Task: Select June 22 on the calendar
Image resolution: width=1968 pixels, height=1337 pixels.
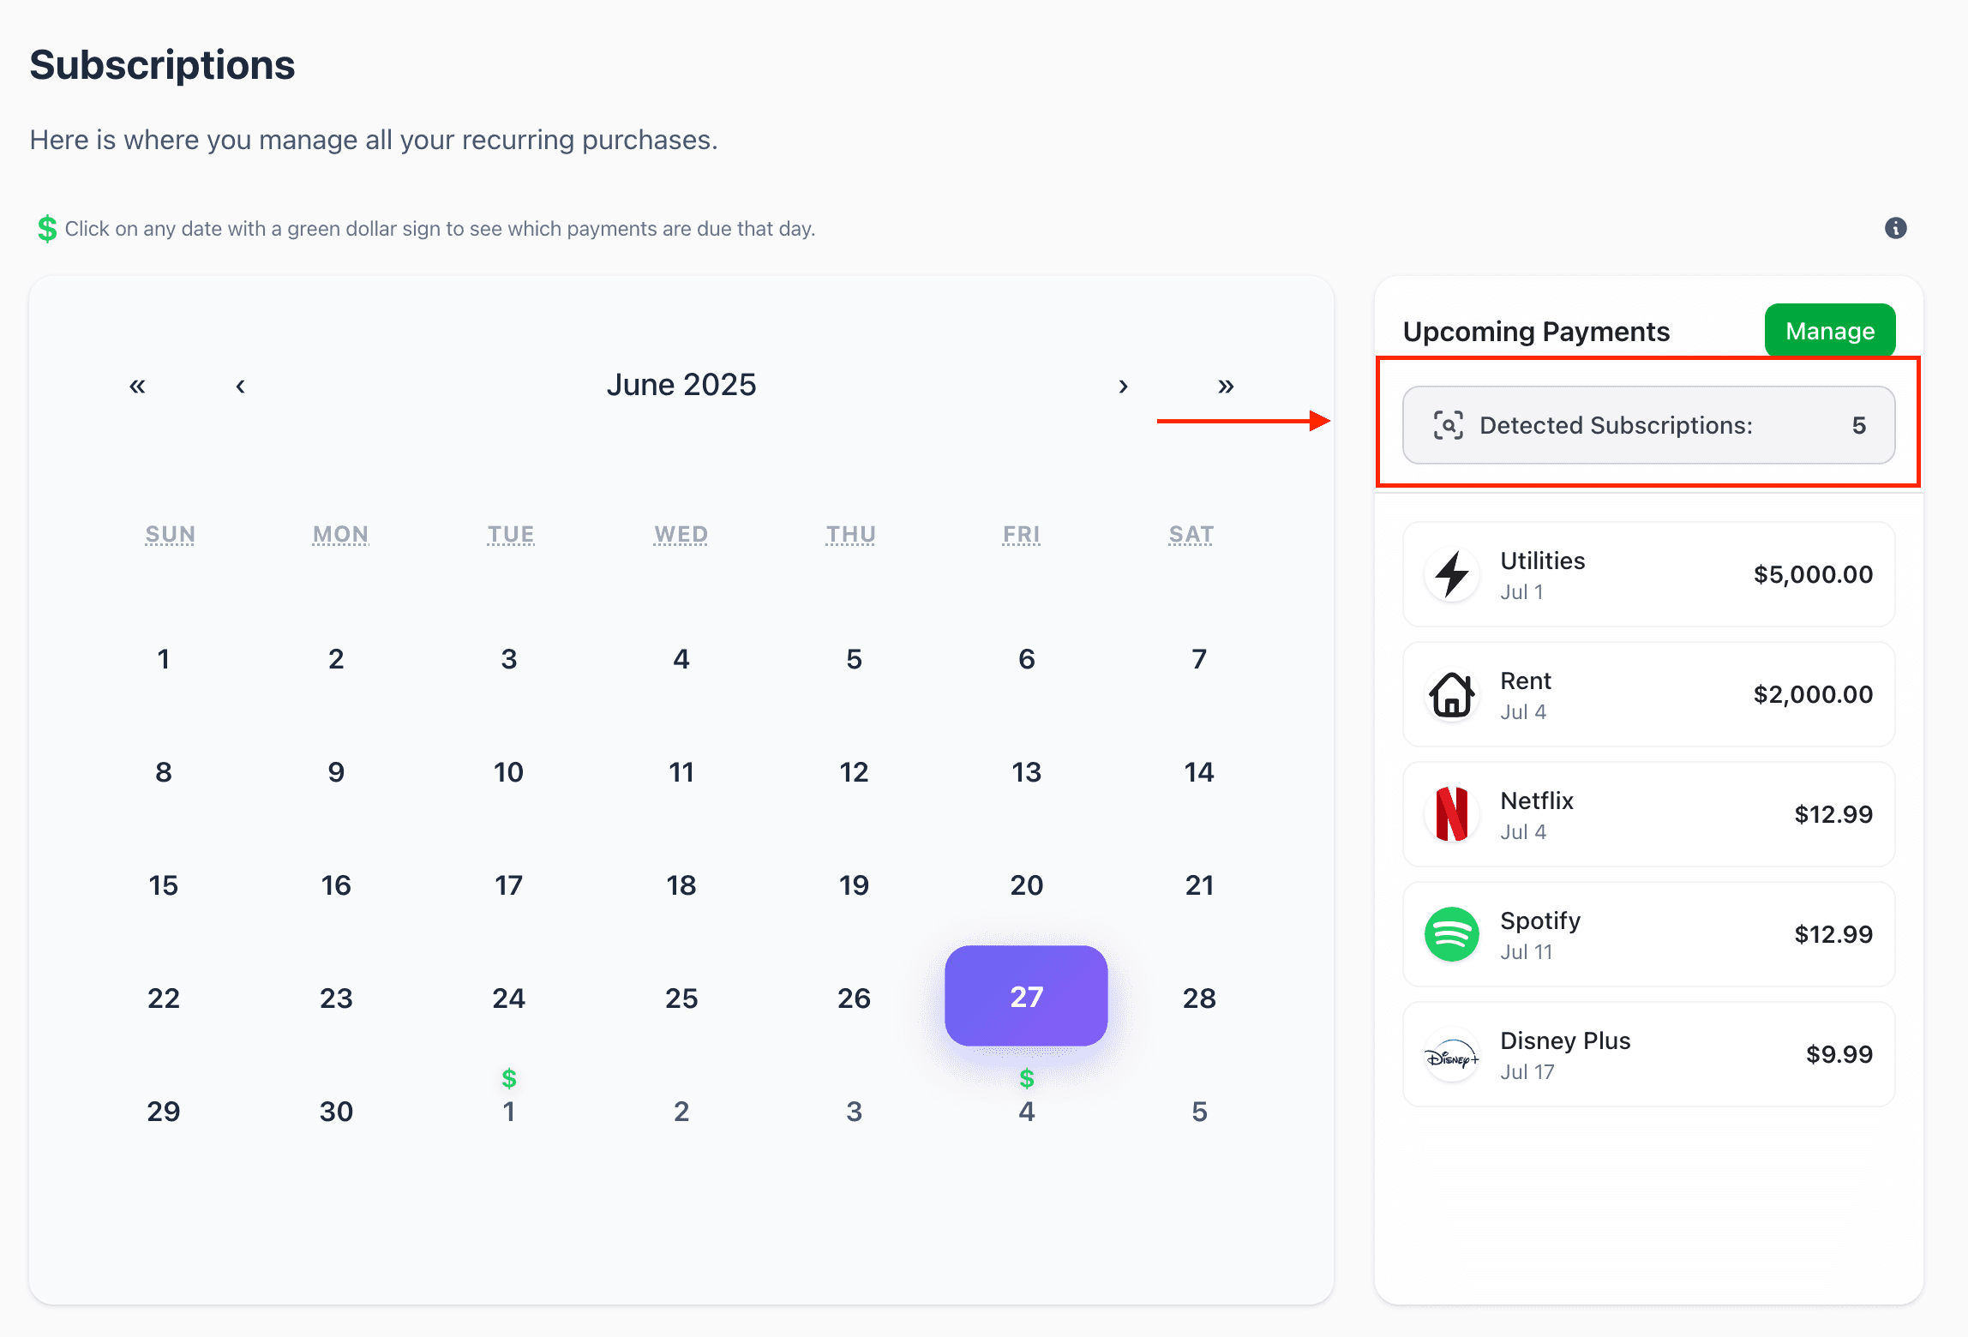Action: coord(164,998)
